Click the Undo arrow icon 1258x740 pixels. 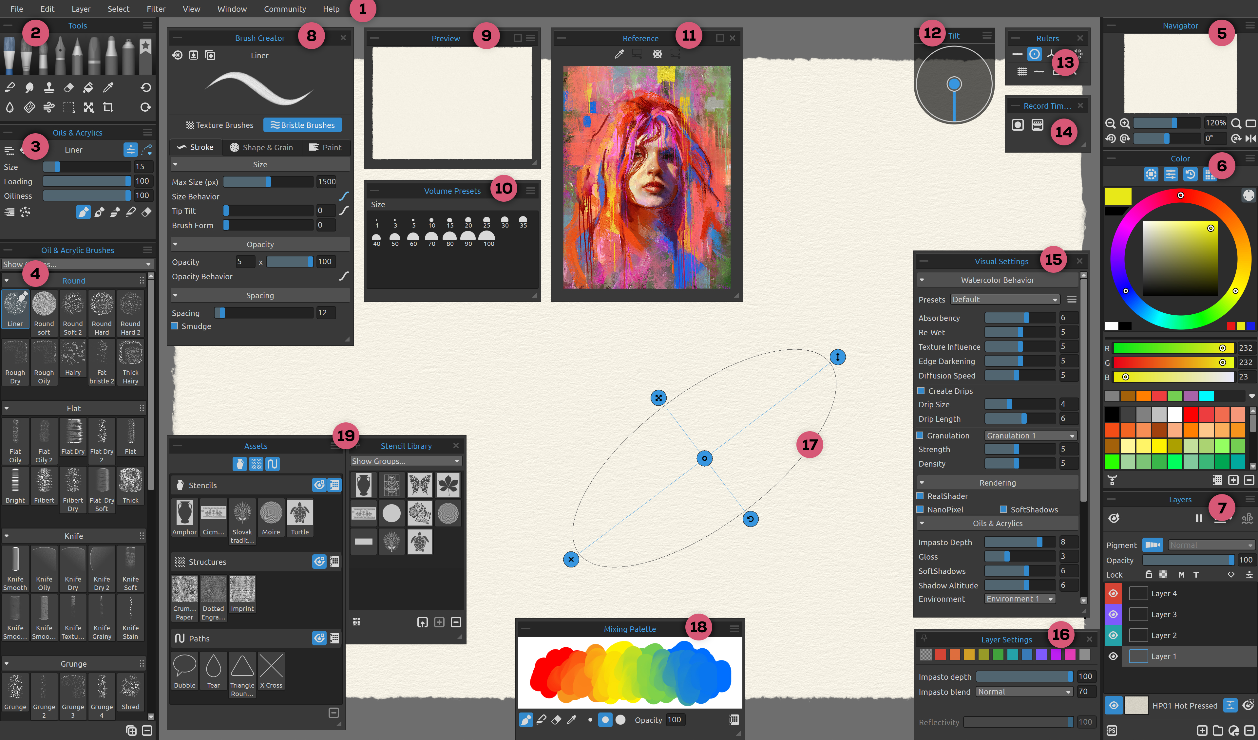point(145,88)
